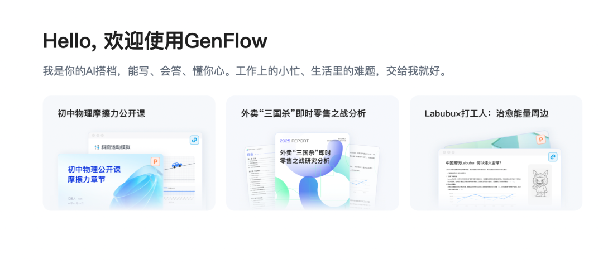Screen dimensions: 603x268
Task: Click the line chart page behind report cover
Action: [x=365, y=178]
